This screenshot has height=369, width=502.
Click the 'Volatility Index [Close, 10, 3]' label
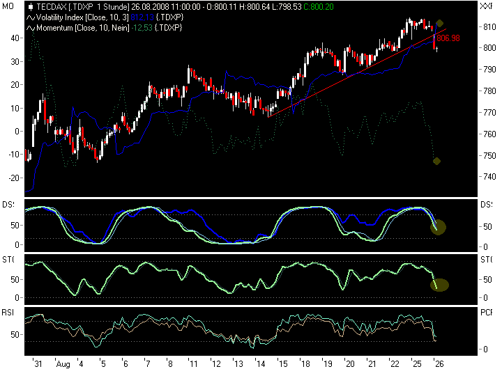click(82, 17)
